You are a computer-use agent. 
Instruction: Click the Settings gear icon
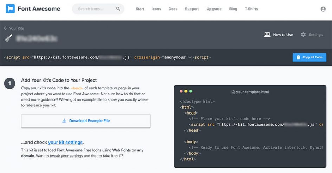303,35
